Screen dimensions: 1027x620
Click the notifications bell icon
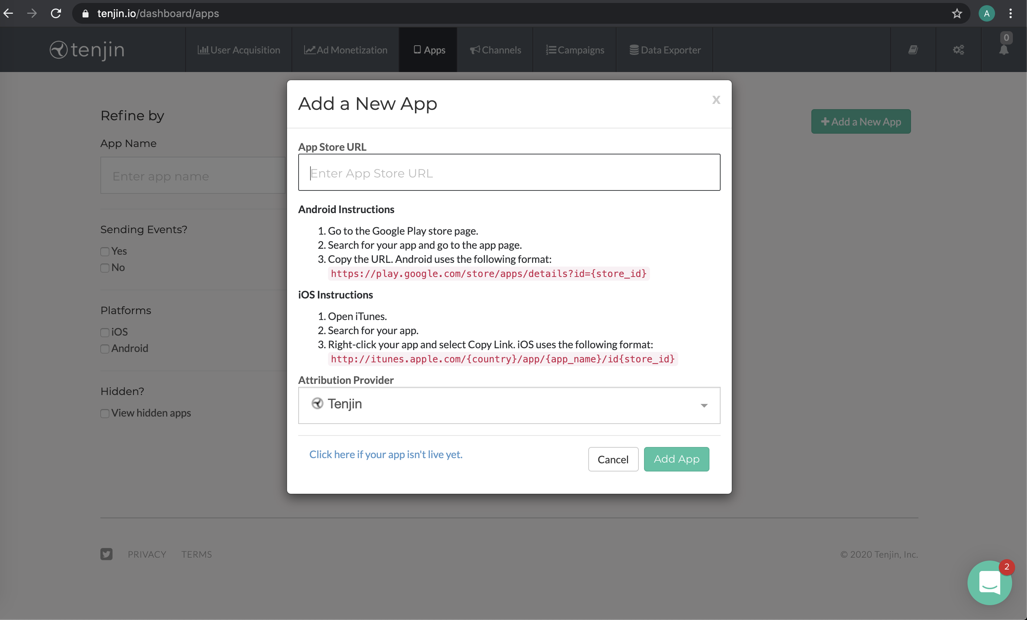[1005, 52]
